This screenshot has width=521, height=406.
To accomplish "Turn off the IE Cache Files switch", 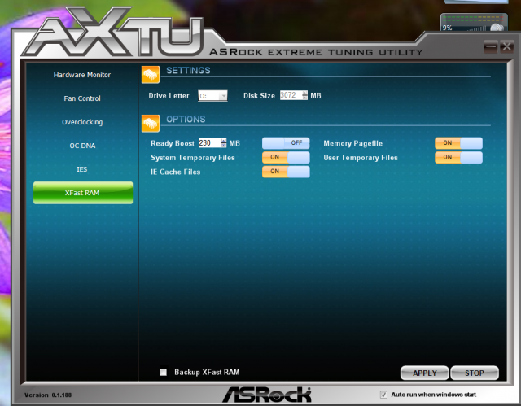I will click(x=286, y=172).
